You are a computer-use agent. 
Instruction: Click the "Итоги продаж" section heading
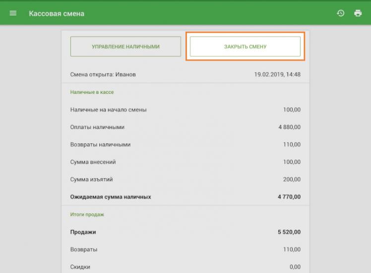87,214
